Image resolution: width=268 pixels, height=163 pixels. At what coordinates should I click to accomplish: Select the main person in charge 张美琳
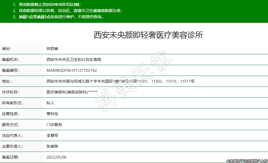click(x=52, y=146)
